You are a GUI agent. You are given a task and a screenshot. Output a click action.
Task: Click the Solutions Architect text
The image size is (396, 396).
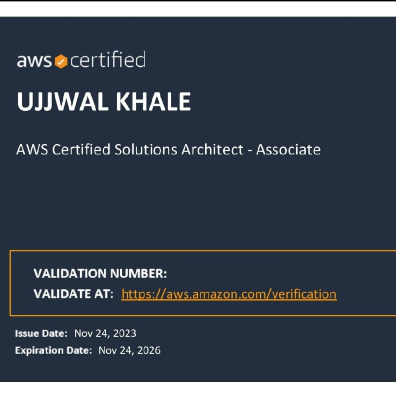pyautogui.click(x=179, y=149)
